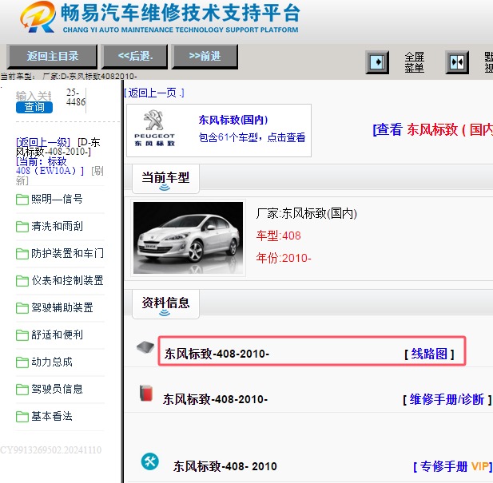The image size is (493, 483).
Task: Click the >>前进 forward button
Action: tap(205, 56)
